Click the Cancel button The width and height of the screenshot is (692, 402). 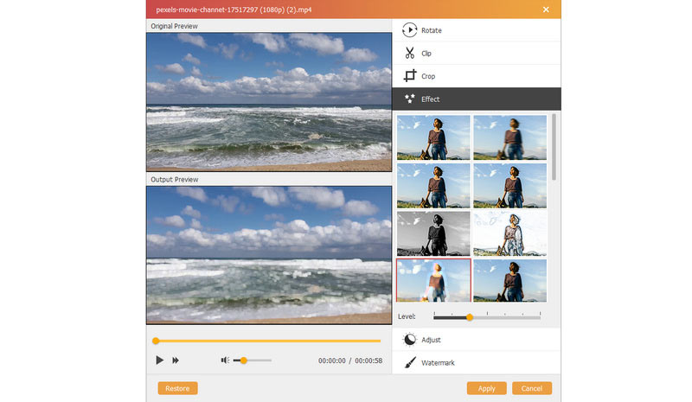tap(531, 388)
